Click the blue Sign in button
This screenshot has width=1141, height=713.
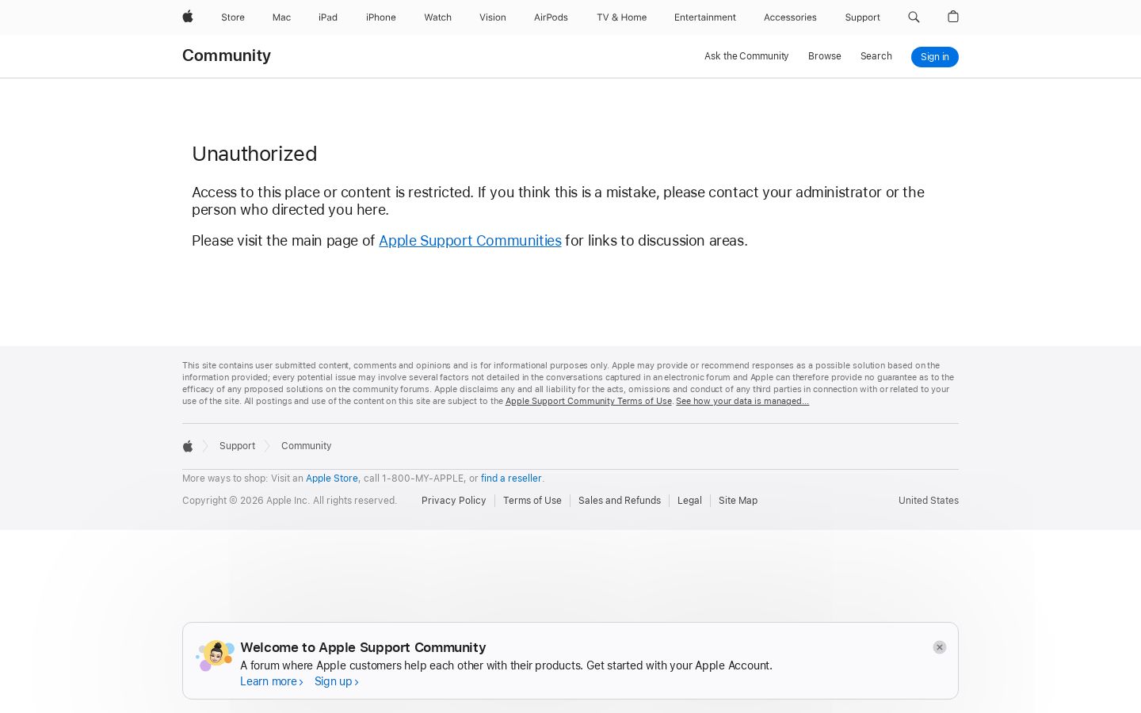(935, 57)
